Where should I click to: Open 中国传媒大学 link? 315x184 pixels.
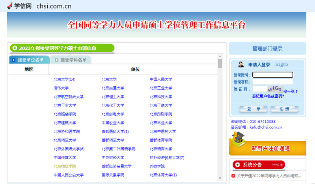tap(65, 158)
